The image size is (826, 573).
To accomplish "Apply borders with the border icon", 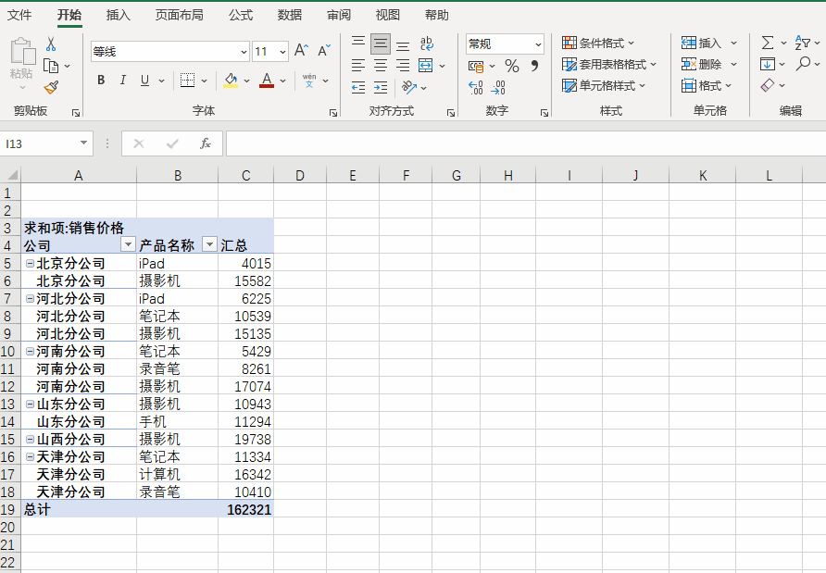I will 187,80.
